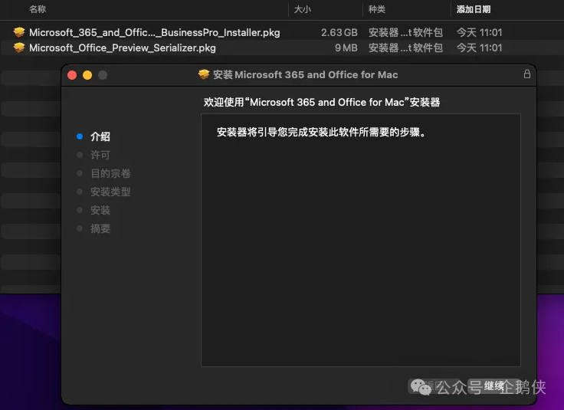Select the 安装 step in installer sidebar

[x=100, y=210]
